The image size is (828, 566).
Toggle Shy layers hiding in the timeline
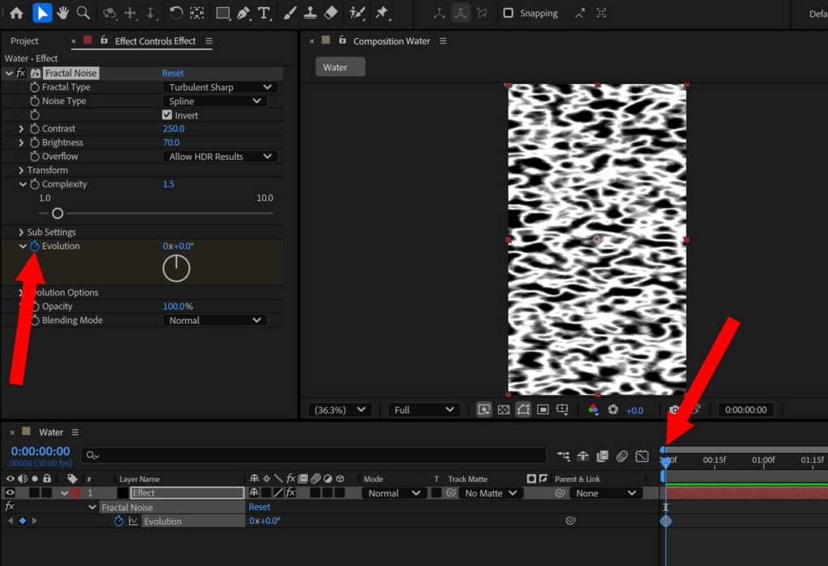pos(583,455)
